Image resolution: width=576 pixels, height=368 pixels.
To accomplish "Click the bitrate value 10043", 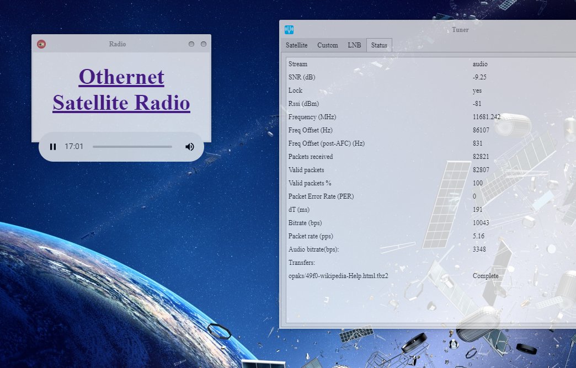I will (x=481, y=222).
